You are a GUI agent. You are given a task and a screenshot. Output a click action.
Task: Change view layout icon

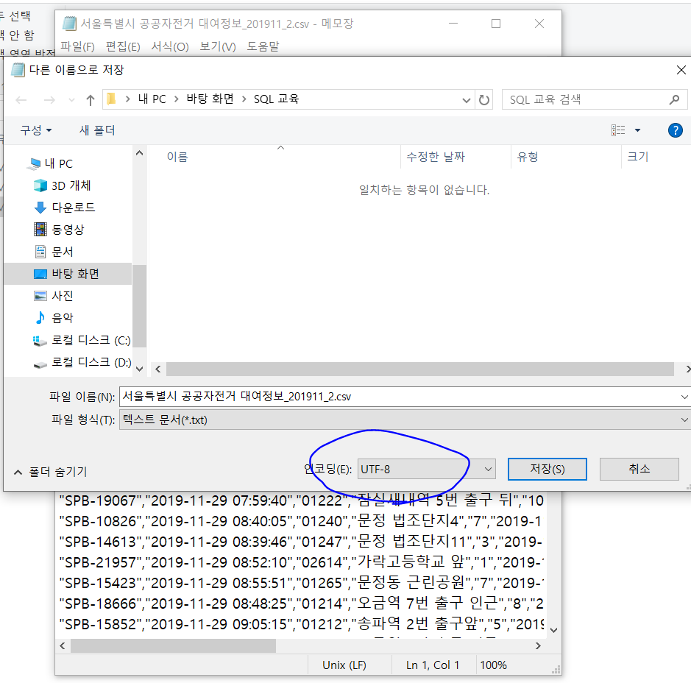(x=618, y=130)
